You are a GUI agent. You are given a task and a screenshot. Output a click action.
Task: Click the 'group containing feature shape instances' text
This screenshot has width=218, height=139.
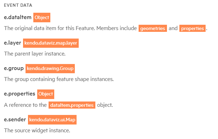click(64, 79)
